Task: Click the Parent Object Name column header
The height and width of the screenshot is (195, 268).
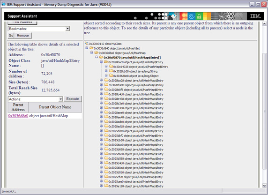Action: [55, 107]
